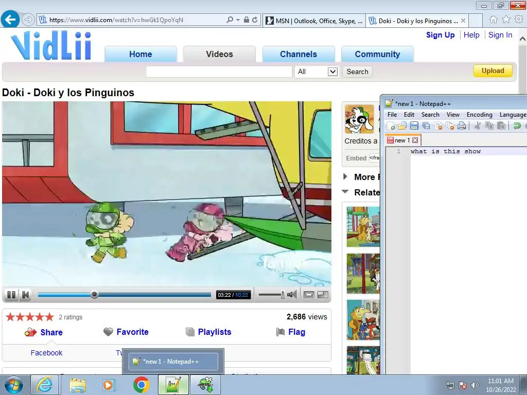Click the browser address bar URL
This screenshot has height=395, width=527.
(x=116, y=20)
